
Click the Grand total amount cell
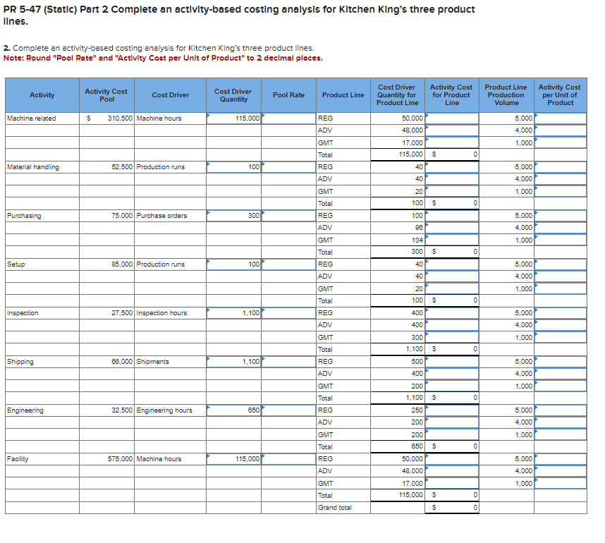point(452,508)
